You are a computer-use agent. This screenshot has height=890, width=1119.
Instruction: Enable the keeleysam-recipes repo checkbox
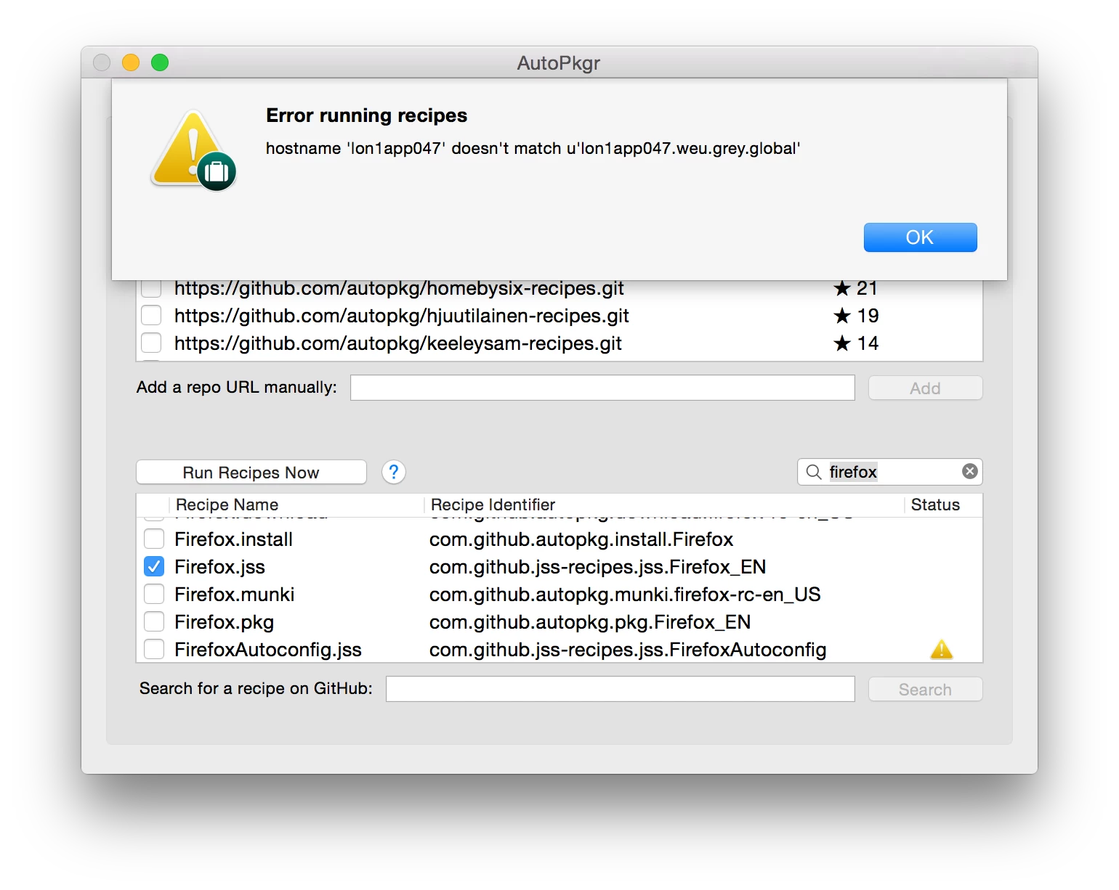[151, 343]
